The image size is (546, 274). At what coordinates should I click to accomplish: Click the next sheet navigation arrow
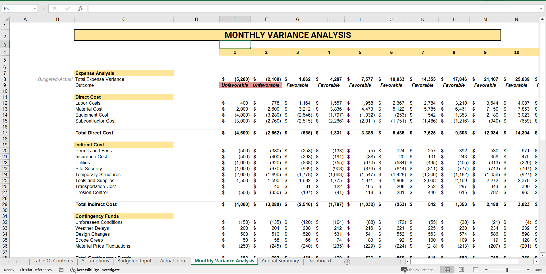[x=17, y=262]
